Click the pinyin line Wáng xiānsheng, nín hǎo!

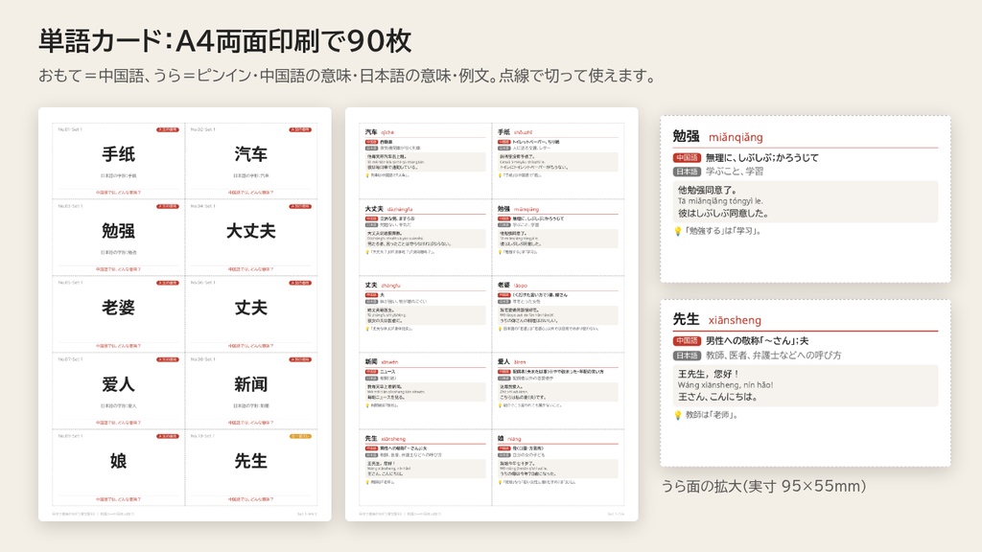(x=725, y=385)
